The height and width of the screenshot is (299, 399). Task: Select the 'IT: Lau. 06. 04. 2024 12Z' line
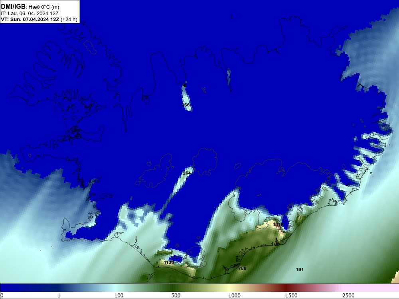pyautogui.click(x=30, y=13)
